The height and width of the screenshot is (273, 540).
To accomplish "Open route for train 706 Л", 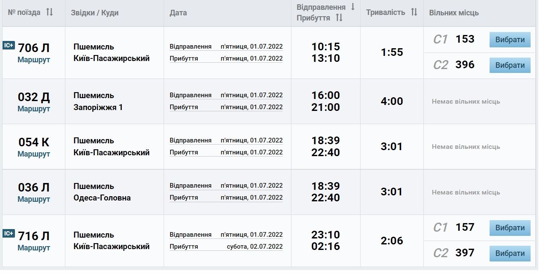I will click(34, 60).
